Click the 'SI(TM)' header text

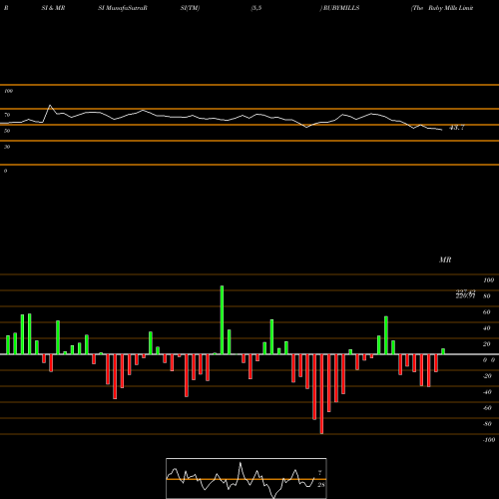click(190, 8)
